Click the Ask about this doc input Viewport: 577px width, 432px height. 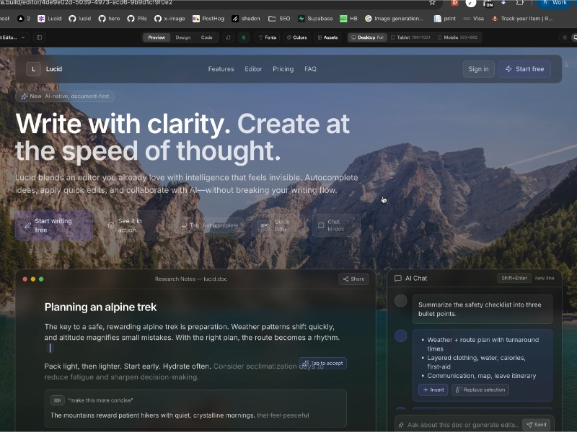click(x=462, y=425)
